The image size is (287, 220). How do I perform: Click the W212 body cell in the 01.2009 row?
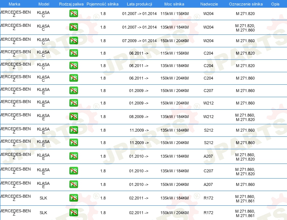[208, 103]
